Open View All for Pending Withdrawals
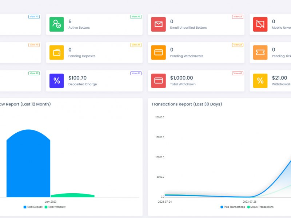Image resolution: width=291 pixels, height=218 pixels. 238,45
